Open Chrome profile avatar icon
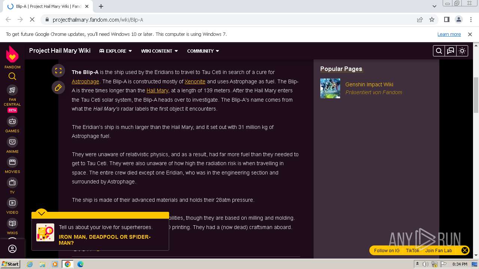 tap(458, 19)
